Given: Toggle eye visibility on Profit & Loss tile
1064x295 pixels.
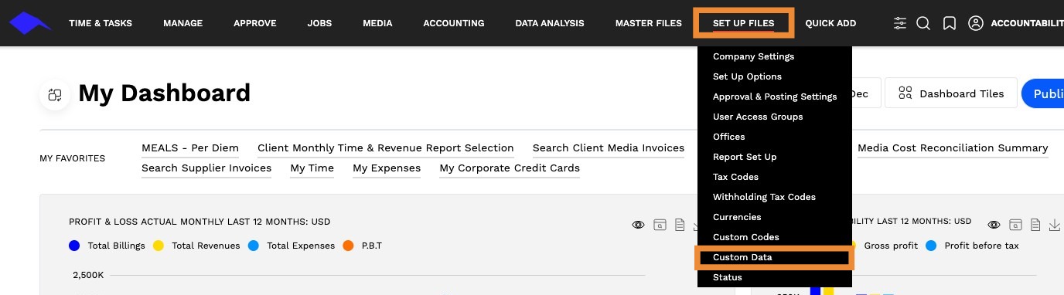Looking at the screenshot, I should coord(638,225).
